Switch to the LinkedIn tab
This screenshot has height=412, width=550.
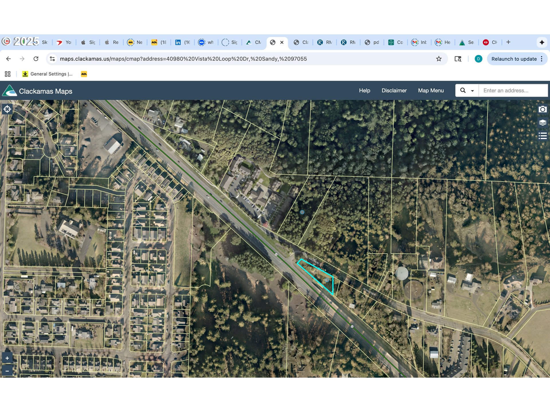(x=182, y=42)
